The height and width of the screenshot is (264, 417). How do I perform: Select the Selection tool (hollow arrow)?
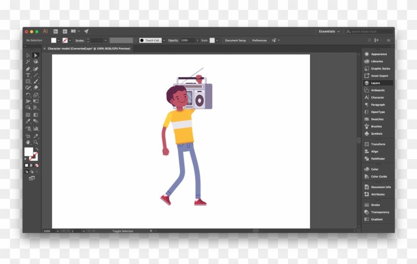point(28,55)
